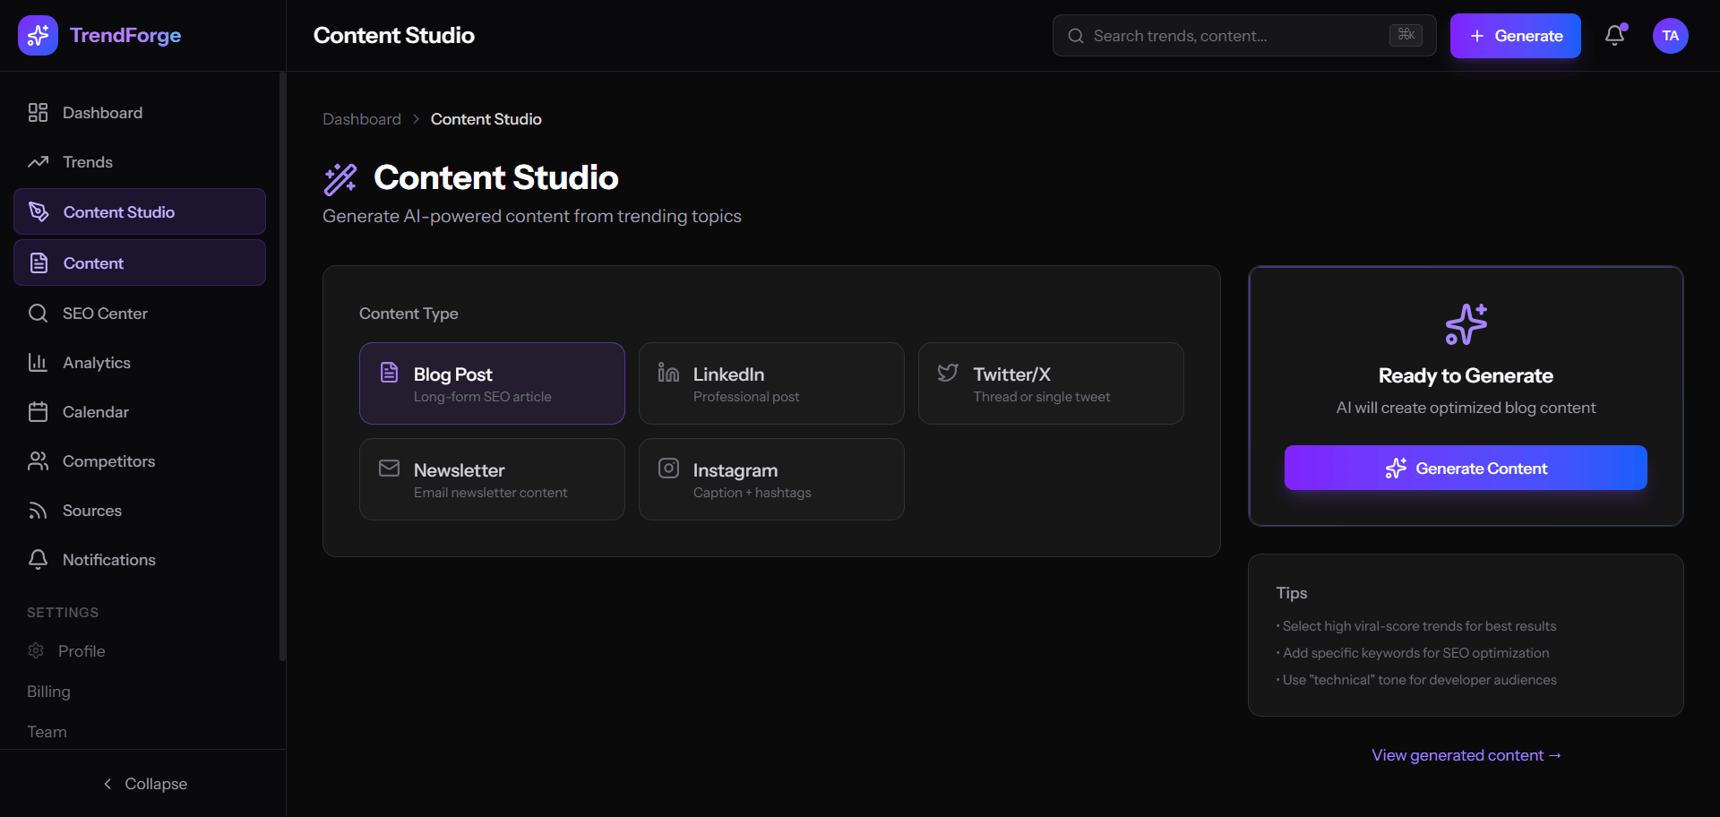The width and height of the screenshot is (1720, 817).
Task: Open Analytics in the sidebar
Action: (140, 363)
